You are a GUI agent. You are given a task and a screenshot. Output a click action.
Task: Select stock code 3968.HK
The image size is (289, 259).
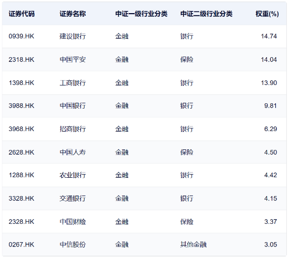click(22, 129)
